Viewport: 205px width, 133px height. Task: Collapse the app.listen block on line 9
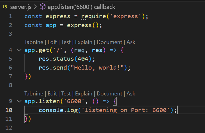click(19, 101)
